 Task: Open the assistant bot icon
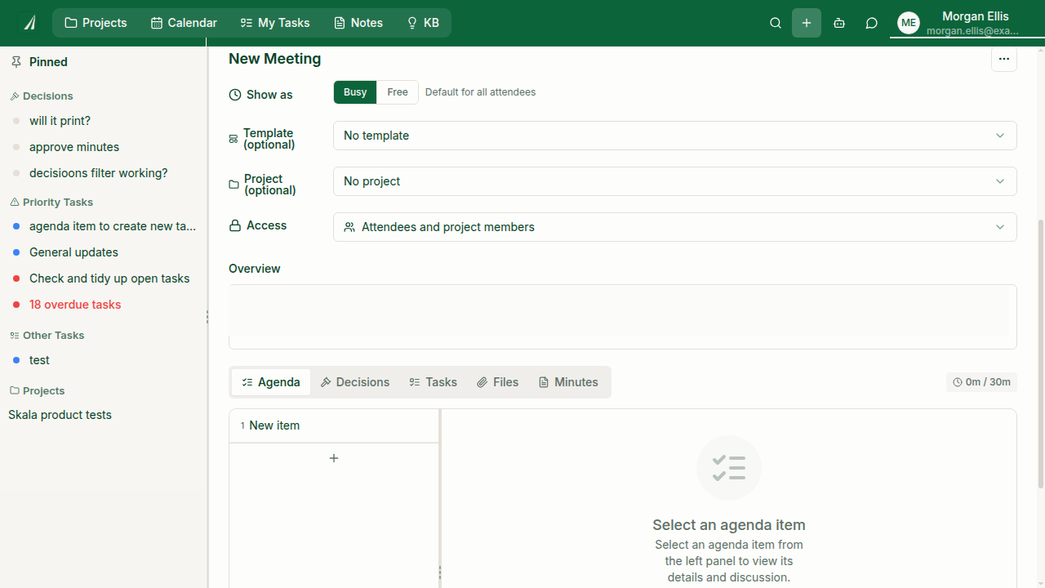[839, 23]
